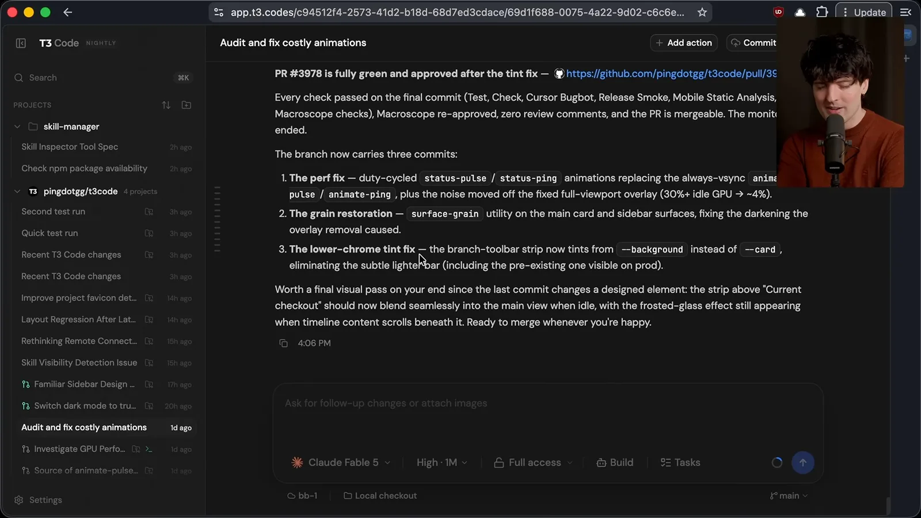Open the High · 1M effort dropdown

(x=442, y=463)
